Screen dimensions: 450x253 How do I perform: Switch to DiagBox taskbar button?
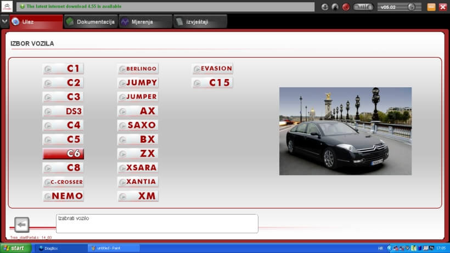click(61, 249)
